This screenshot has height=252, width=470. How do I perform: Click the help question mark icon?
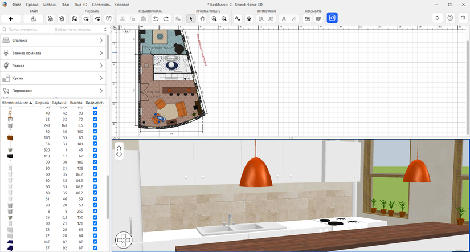point(450,18)
